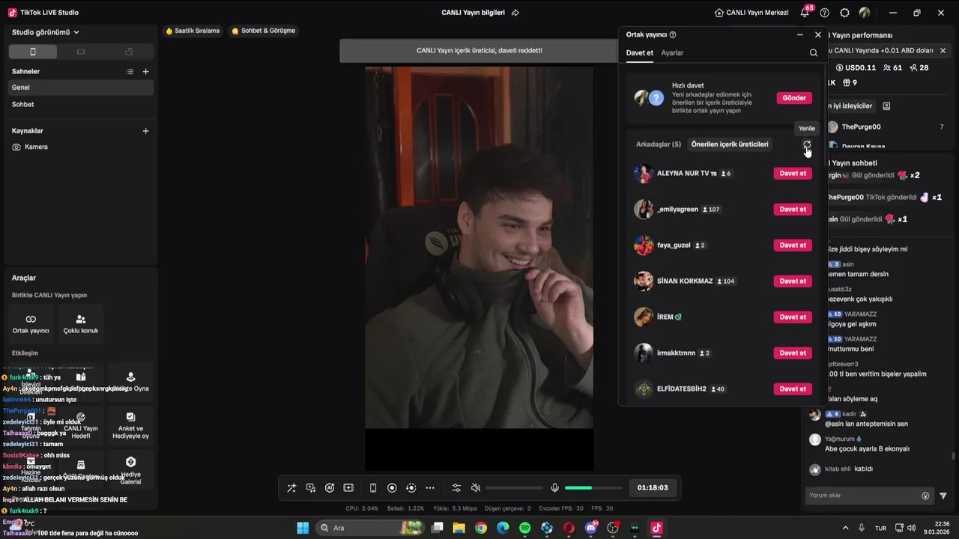Open the Çoklu konuk tool
The width and height of the screenshot is (959, 539).
tap(81, 324)
